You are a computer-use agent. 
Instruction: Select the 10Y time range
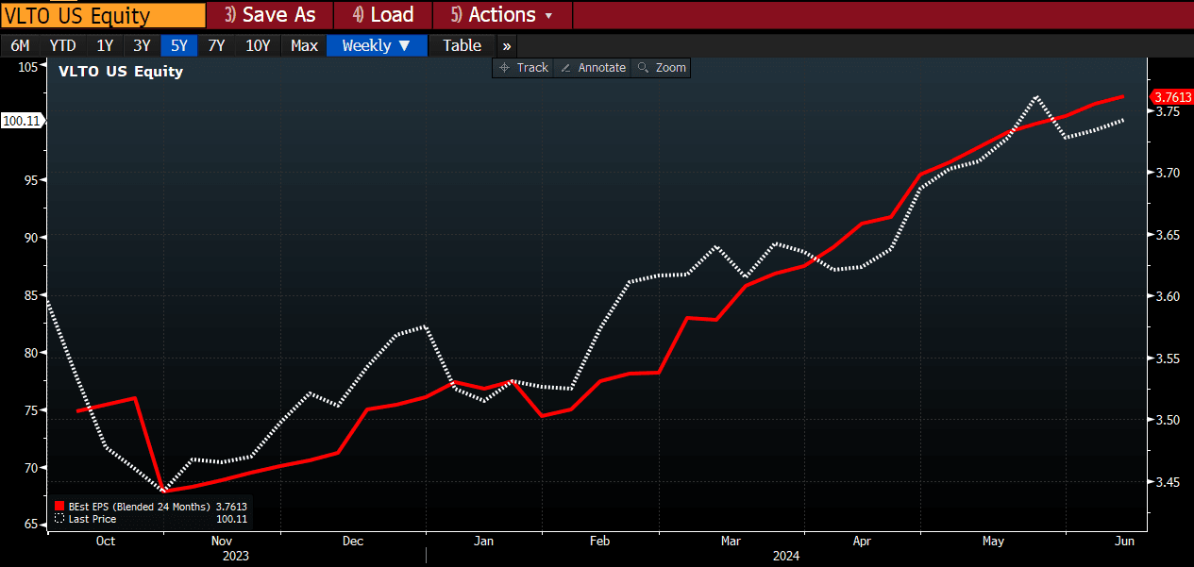pyautogui.click(x=258, y=45)
